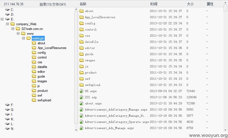
Task: Collapse the company_Web tree node
Action: tap(7, 24)
